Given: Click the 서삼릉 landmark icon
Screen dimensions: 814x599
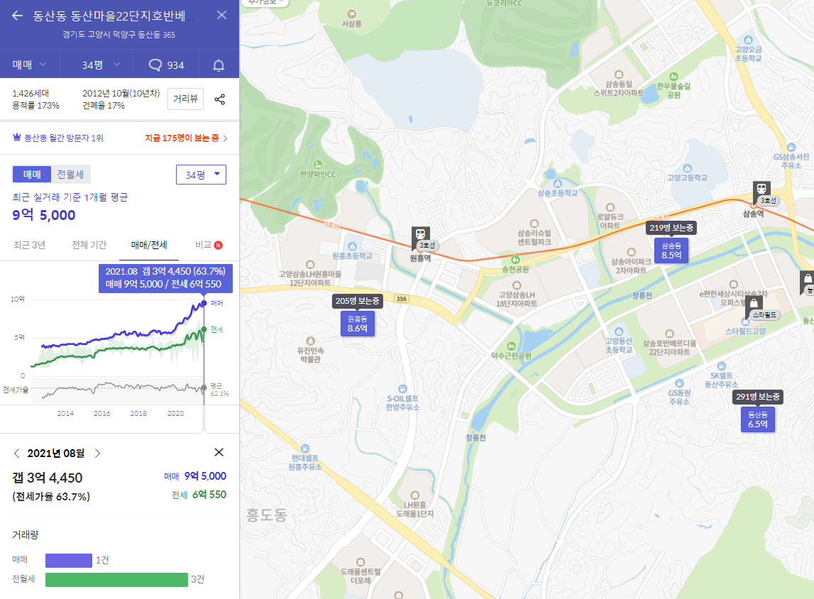Looking at the screenshot, I should pyautogui.click(x=351, y=14).
